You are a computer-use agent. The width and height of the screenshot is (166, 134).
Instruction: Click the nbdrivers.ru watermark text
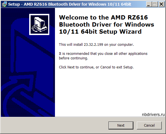pyautogui.click(x=153, y=114)
